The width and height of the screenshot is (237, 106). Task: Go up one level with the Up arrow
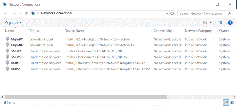(x=27, y=14)
